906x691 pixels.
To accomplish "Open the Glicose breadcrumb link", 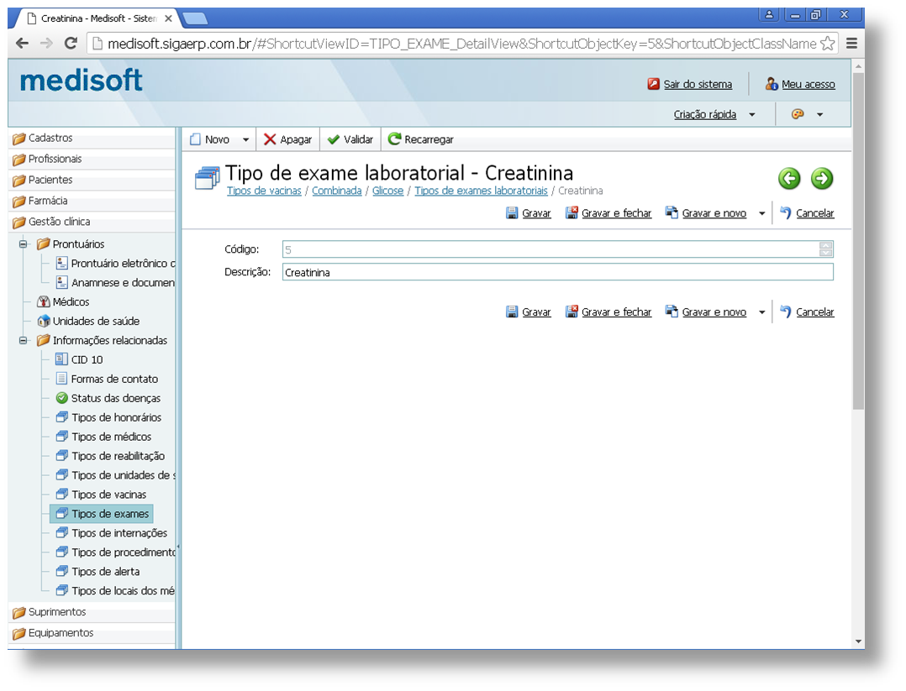I will 387,191.
